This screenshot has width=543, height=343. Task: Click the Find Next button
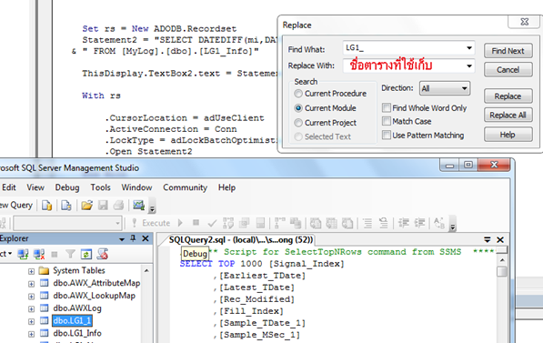click(508, 51)
